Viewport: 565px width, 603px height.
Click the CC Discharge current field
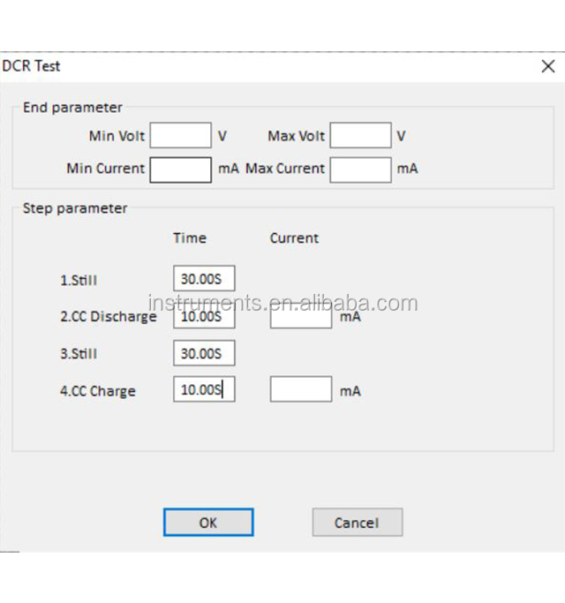click(x=300, y=317)
